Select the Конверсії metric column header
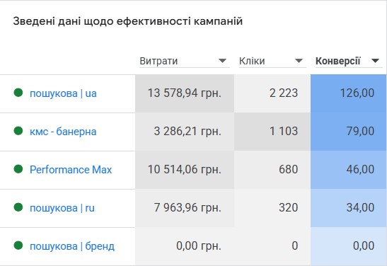 [338, 61]
